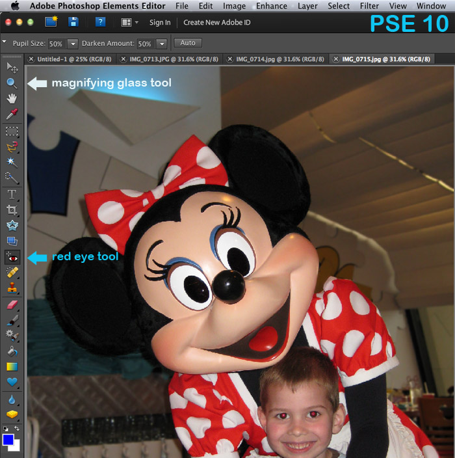Image resolution: width=455 pixels, height=458 pixels.
Task: Open the Pupil Size dropdown arrow
Action: [x=73, y=44]
